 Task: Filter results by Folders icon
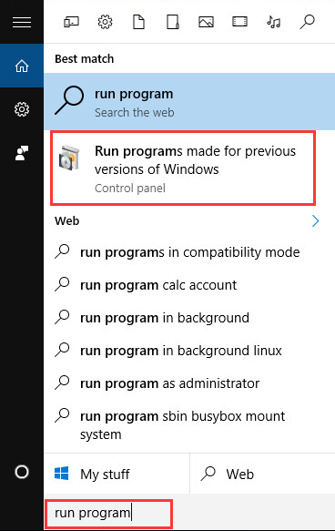(173, 22)
